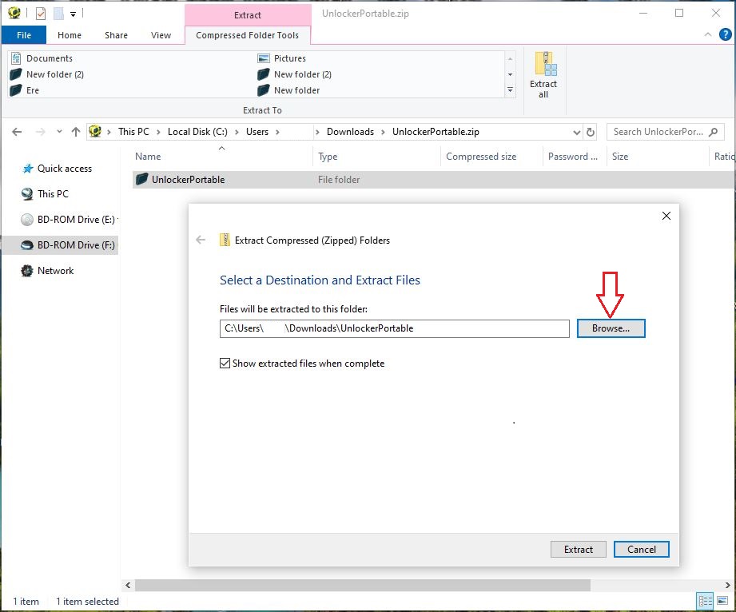Switch to details view in status bar
This screenshot has width=736, height=612.
[x=705, y=601]
